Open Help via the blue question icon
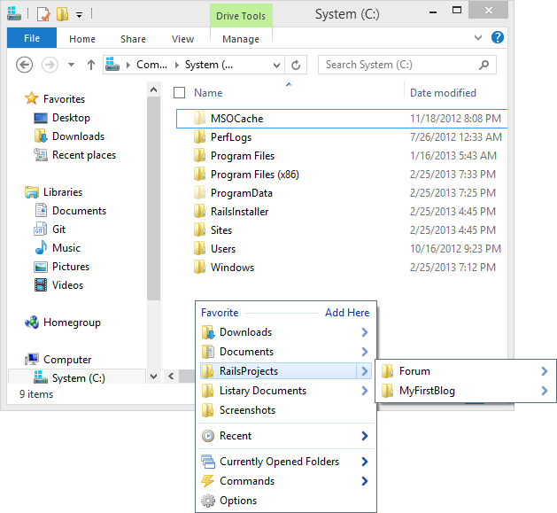 (x=498, y=37)
